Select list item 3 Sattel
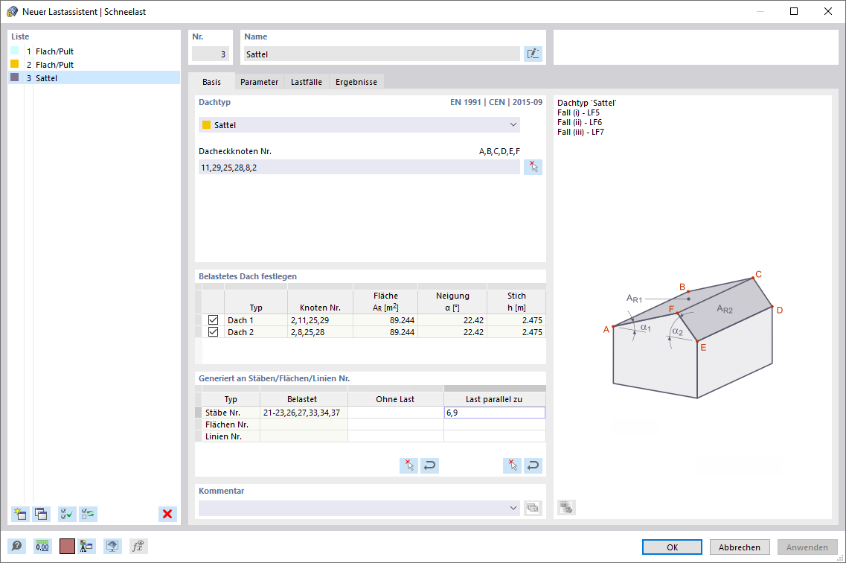Image resolution: width=846 pixels, height=563 pixels. pos(94,77)
